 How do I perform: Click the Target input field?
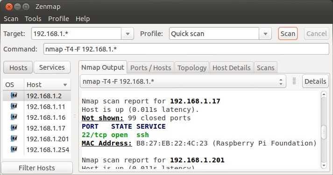pyautogui.click(x=77, y=34)
